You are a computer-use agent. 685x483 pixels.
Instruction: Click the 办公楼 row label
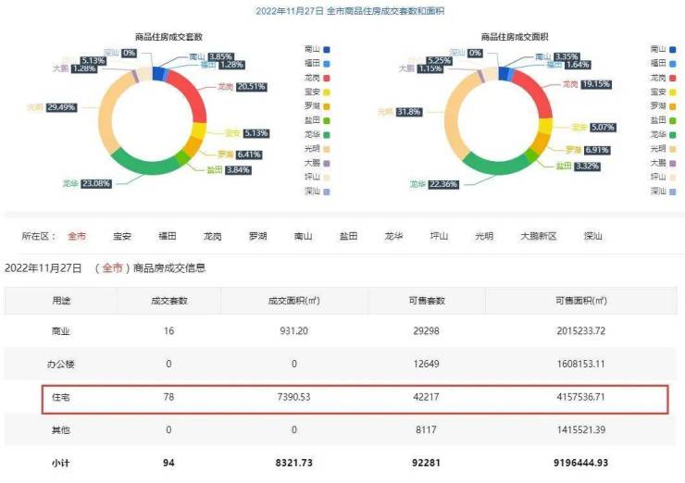61,365
